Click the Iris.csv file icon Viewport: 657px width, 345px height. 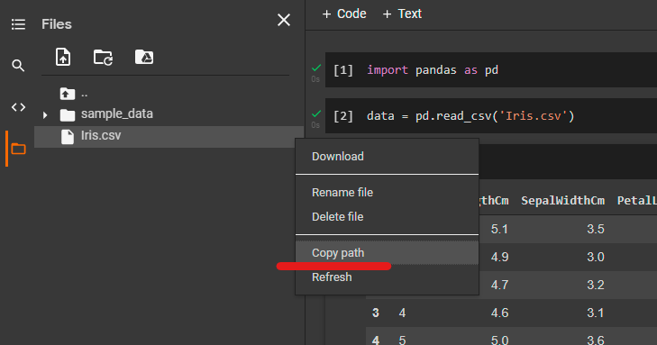[68, 137]
